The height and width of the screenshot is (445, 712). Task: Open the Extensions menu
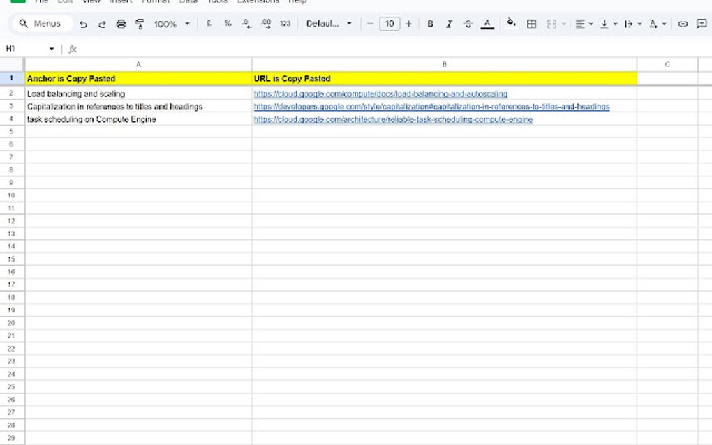tap(258, 2)
